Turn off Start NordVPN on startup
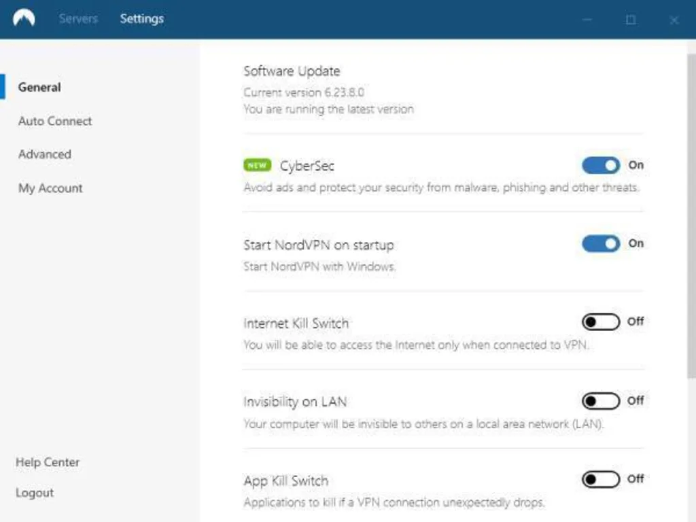The height and width of the screenshot is (522, 696). coord(601,243)
